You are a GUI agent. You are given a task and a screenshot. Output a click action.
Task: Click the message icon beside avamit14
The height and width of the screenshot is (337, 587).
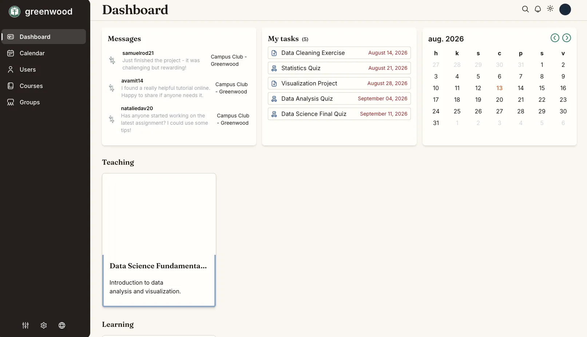(111, 88)
